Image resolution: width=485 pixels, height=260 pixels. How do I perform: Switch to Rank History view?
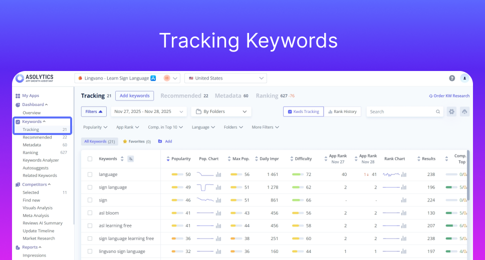342,111
